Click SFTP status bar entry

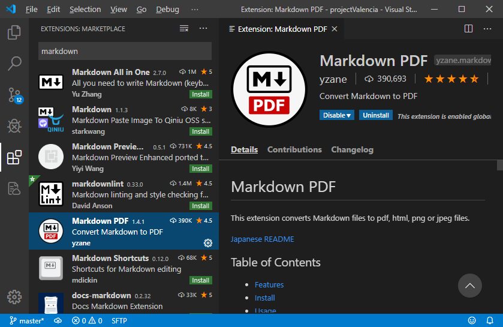pyautogui.click(x=119, y=320)
